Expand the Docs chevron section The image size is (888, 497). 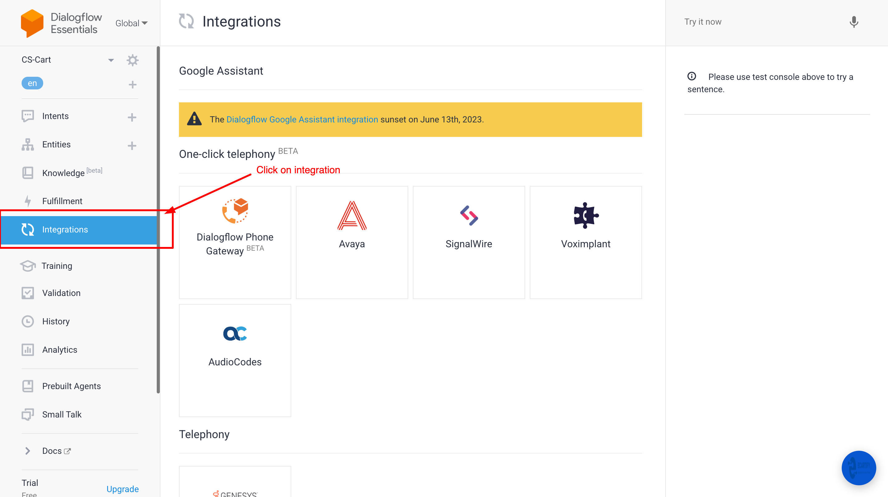[27, 450]
